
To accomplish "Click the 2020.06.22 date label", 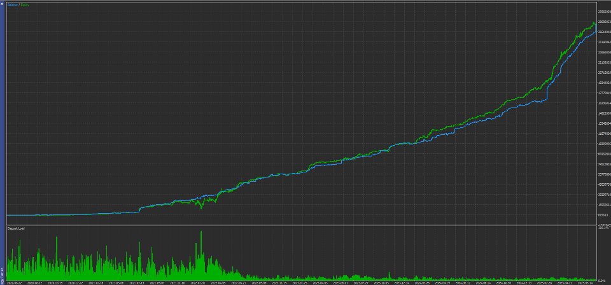I will pos(15,283).
